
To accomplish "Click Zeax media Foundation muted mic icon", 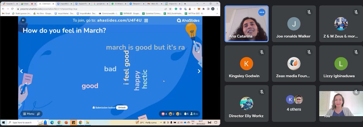I will coord(309,52).
